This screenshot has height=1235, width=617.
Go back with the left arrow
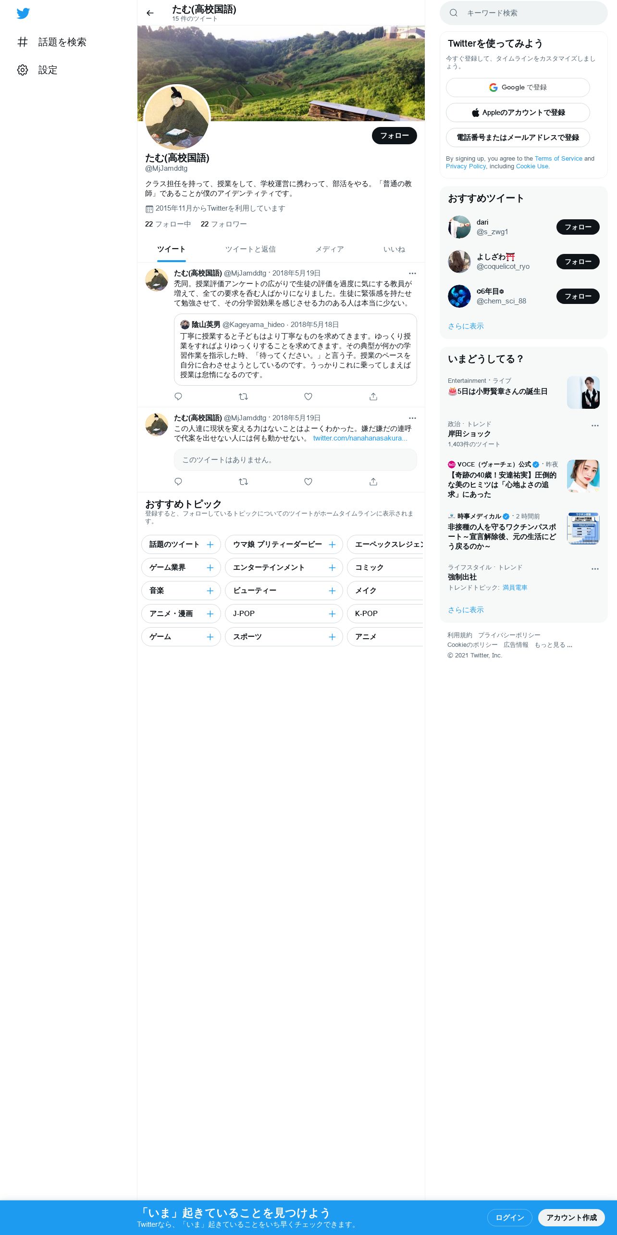tap(150, 13)
